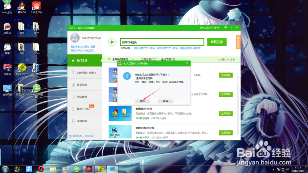This screenshot has width=308, height=173.
Task: Open the 360 browser taskbar icon
Action: click(x=77, y=169)
